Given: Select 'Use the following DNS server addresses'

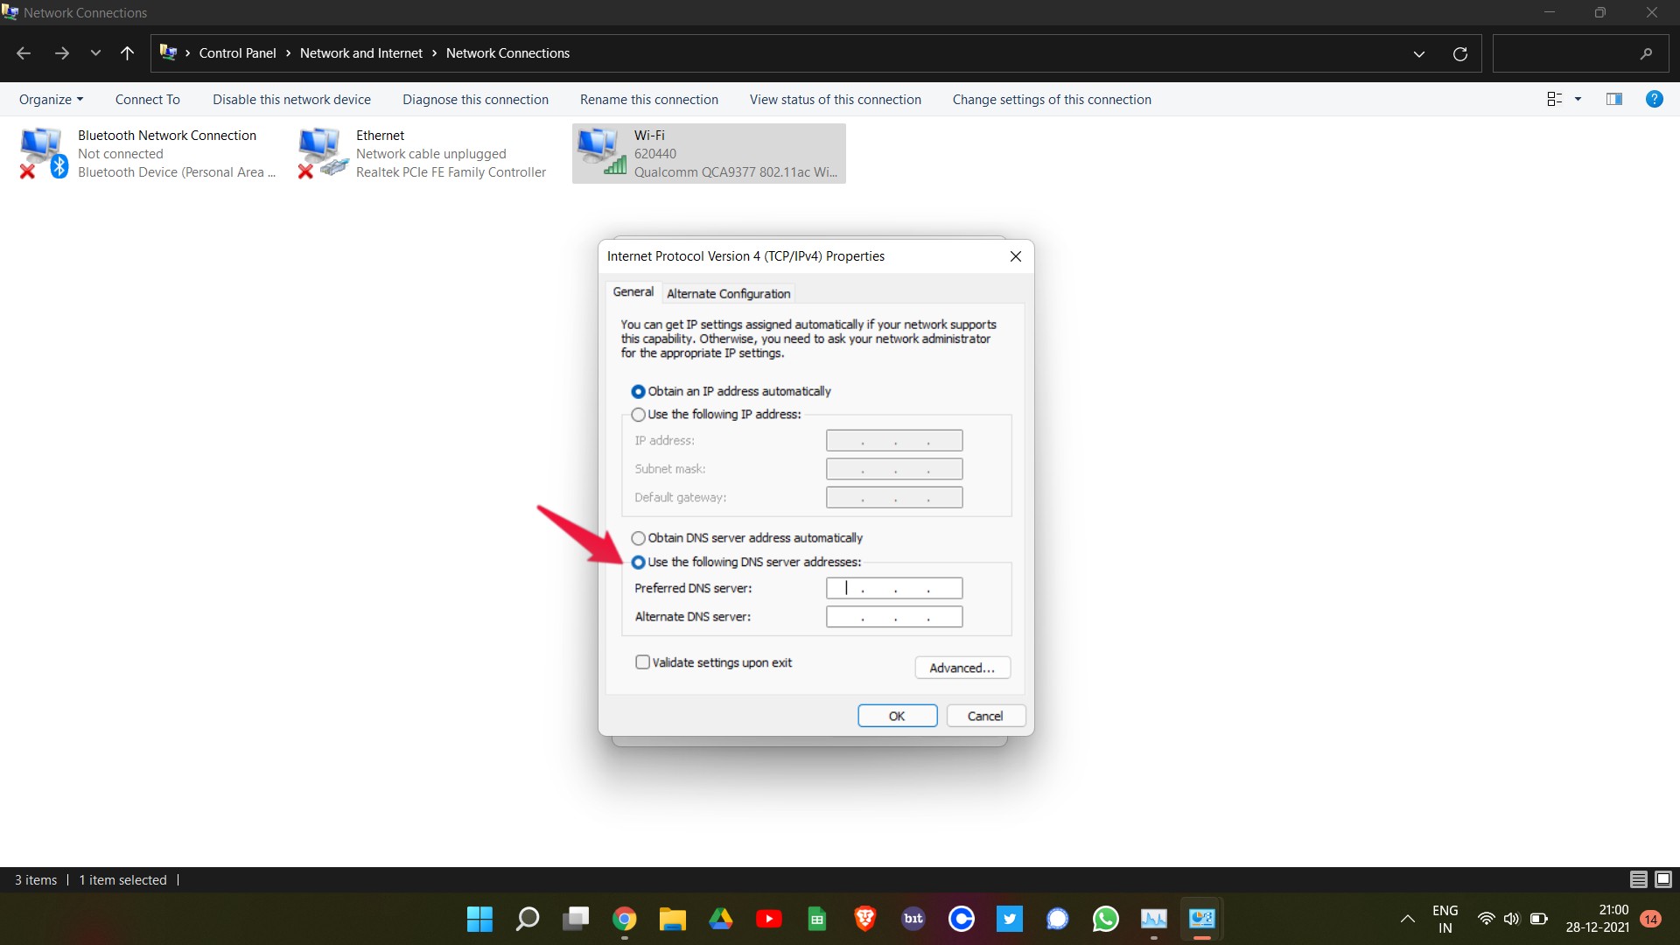Looking at the screenshot, I should [x=638, y=561].
